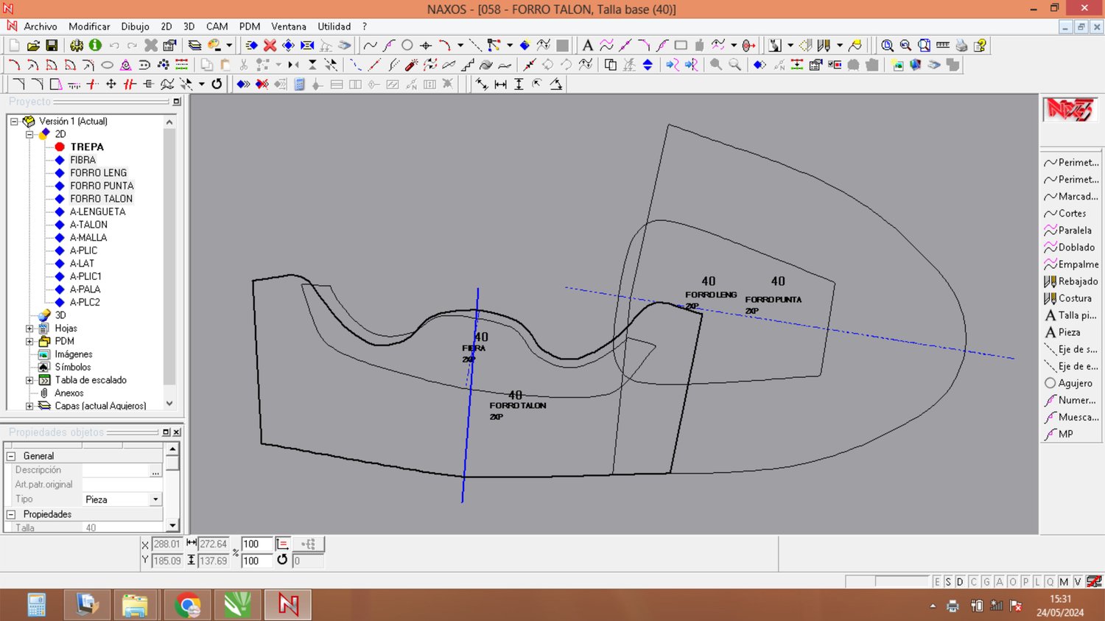The height and width of the screenshot is (621, 1105).
Task: Select FORRO PUNTA in the project tree
Action: (102, 186)
